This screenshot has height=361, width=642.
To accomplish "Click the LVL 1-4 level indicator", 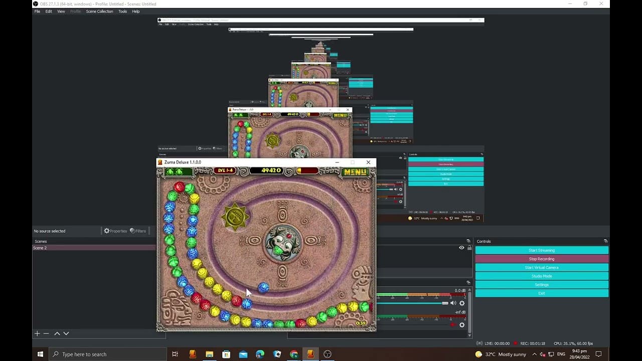I will [x=225, y=170].
